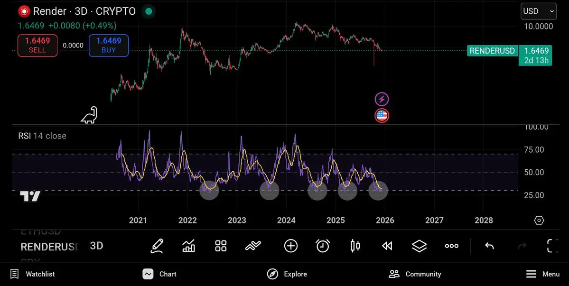The height and width of the screenshot is (286, 569).
Task: Tap the price change +0.0080 (+0.49%) text
Action: [x=83, y=26]
